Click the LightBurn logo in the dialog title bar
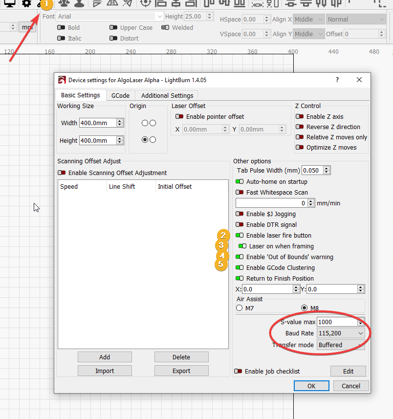Image resolution: width=393 pixels, height=419 pixels. tap(62, 80)
